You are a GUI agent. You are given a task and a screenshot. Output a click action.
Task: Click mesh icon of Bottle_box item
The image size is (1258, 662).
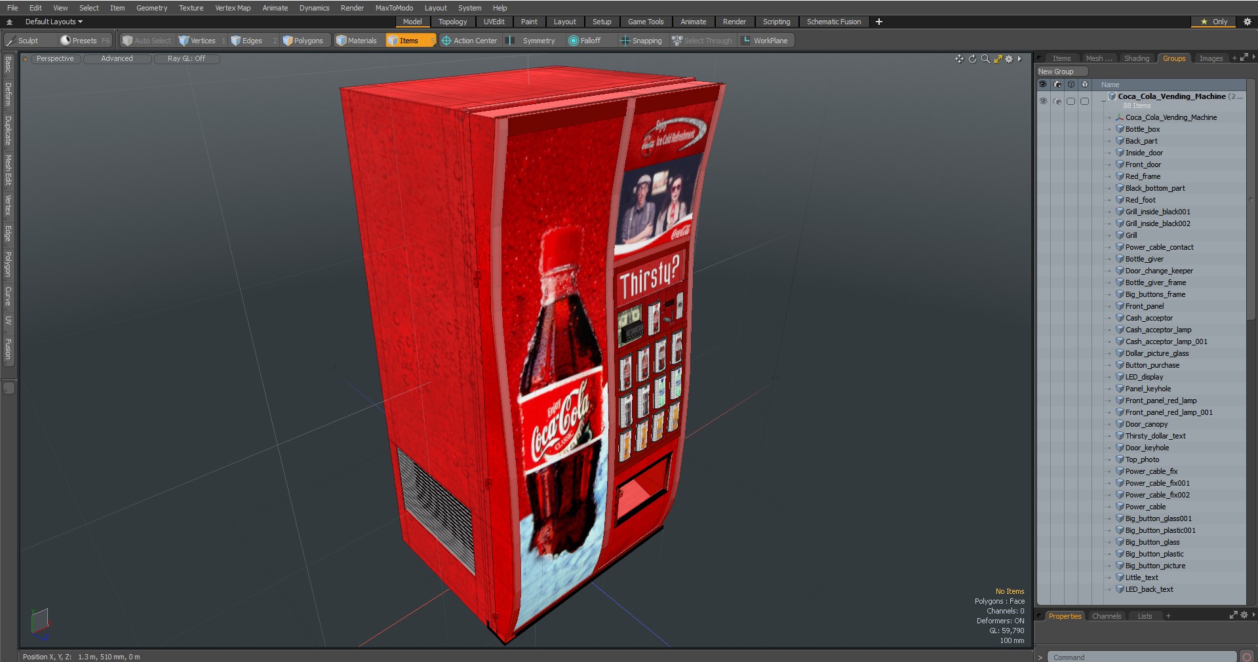coord(1120,129)
